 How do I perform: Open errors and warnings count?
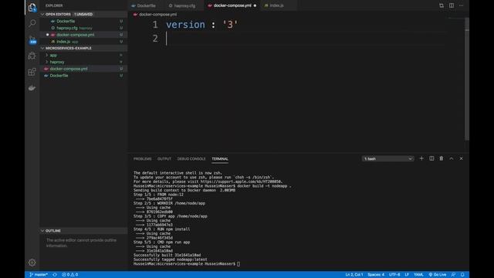70,275
